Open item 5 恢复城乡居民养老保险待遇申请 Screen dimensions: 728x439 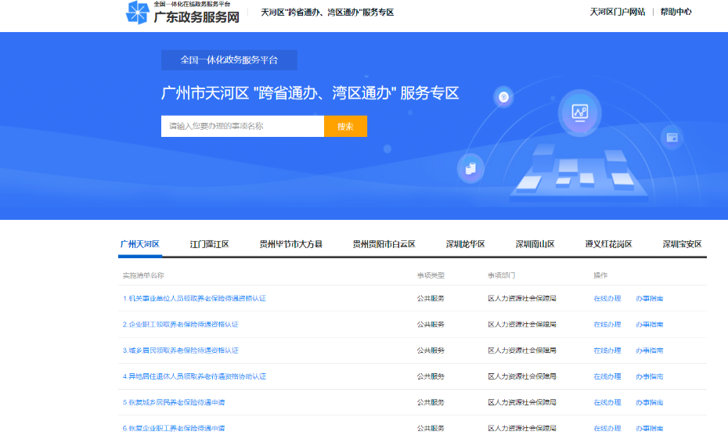(174, 402)
